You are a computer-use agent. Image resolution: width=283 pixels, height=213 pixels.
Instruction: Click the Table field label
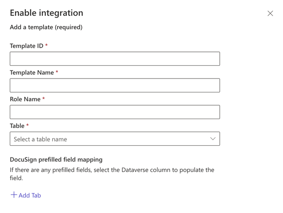[17, 126]
